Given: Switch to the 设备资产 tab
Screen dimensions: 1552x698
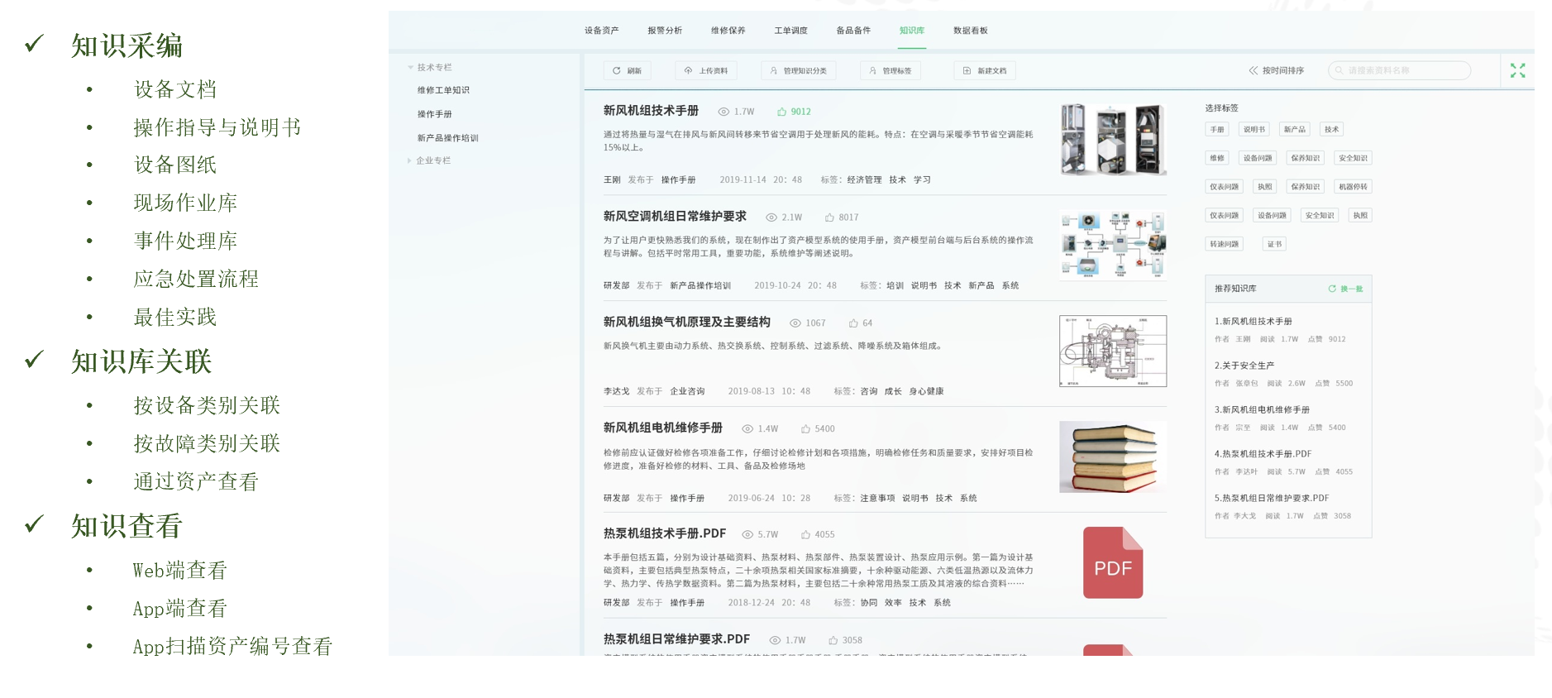Looking at the screenshot, I should pyautogui.click(x=601, y=31).
